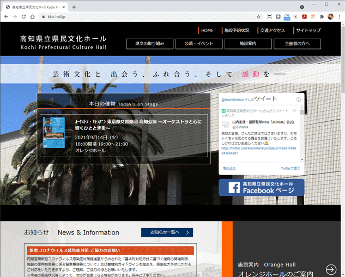Click the 2021年9月14日 (火) date text

[96, 138]
